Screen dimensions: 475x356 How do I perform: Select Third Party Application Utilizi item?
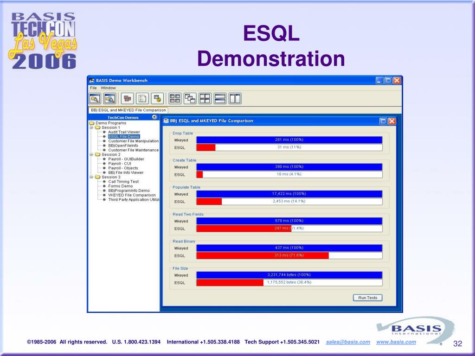pyautogui.click(x=134, y=200)
